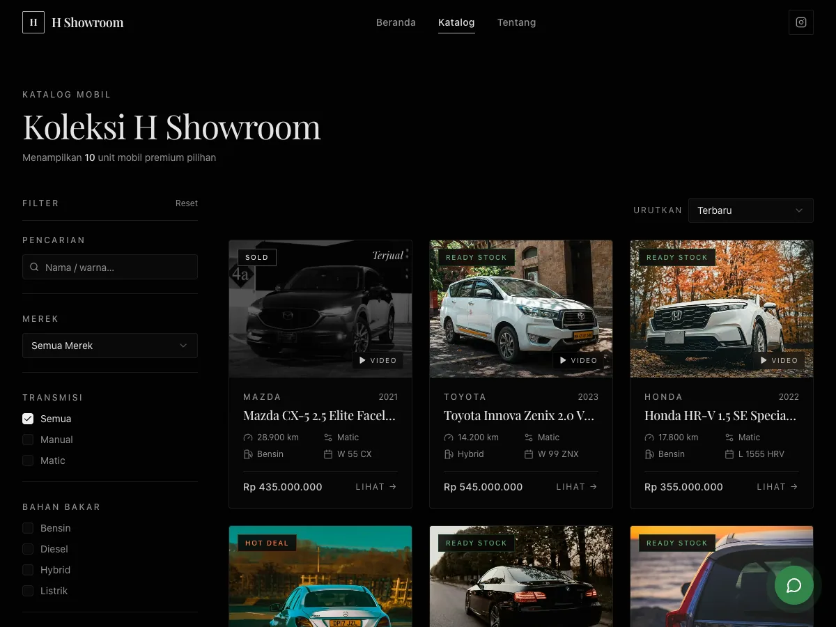Click the plate icon beside W 99 ZNX
The width and height of the screenshot is (836, 627).
pyautogui.click(x=529, y=454)
